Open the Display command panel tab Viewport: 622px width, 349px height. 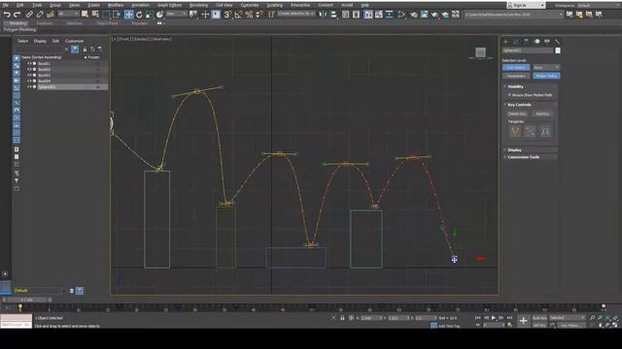(547, 42)
